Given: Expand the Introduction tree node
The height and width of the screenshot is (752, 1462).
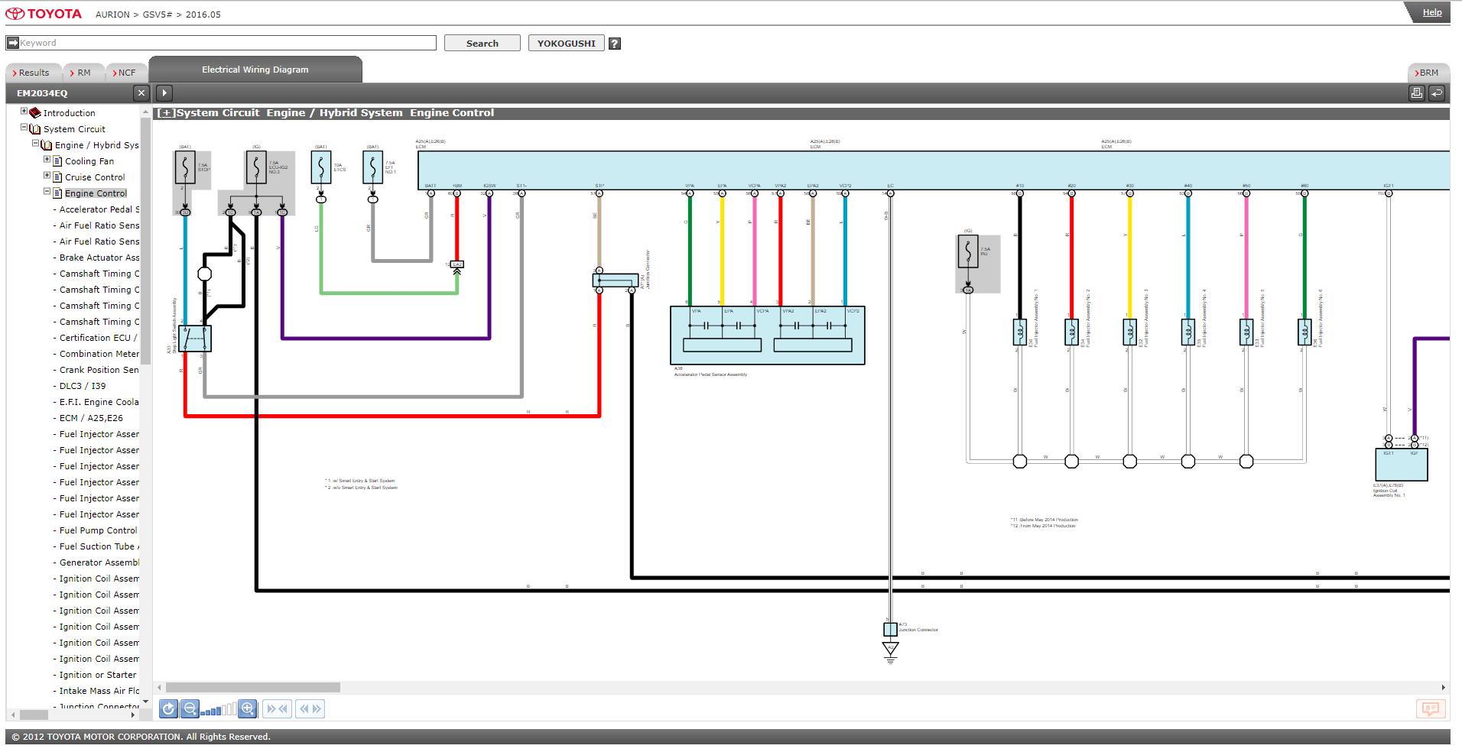Looking at the screenshot, I should point(24,112).
